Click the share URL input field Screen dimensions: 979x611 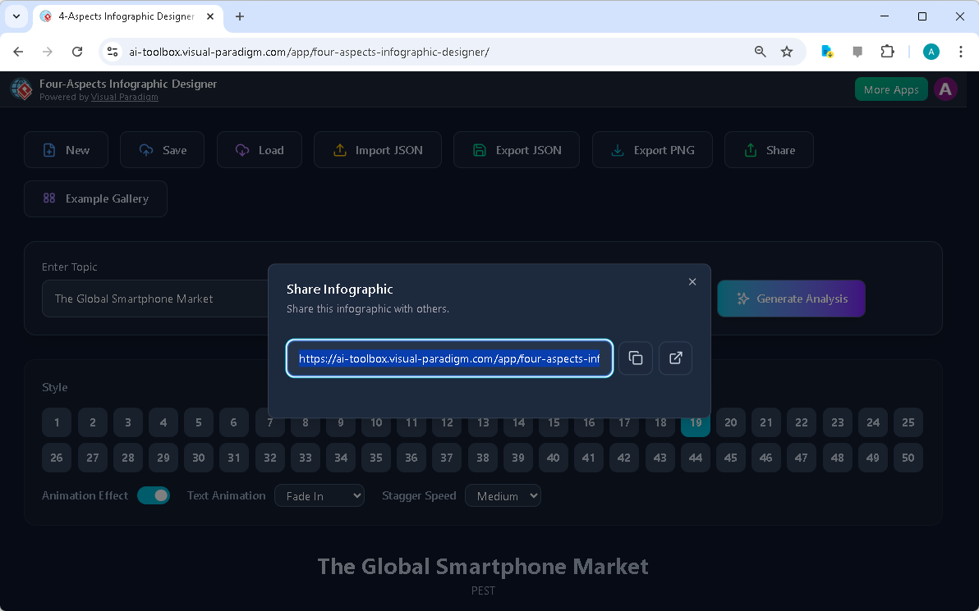coord(449,358)
